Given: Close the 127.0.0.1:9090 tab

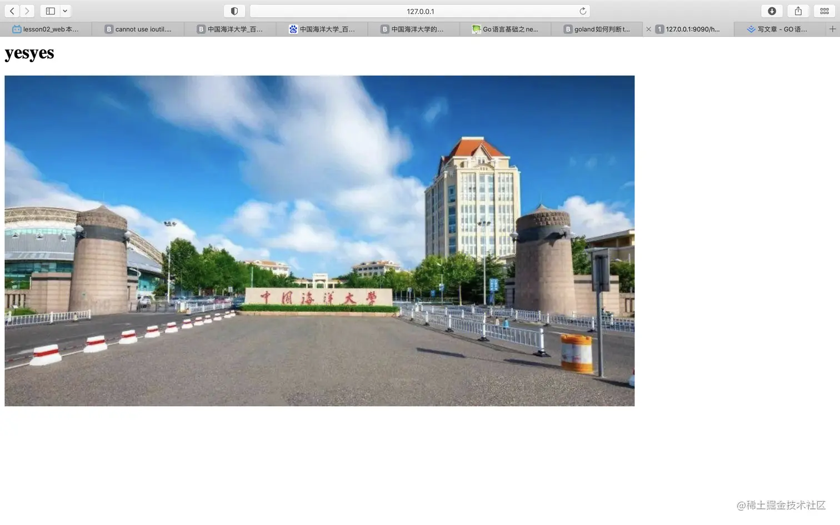Looking at the screenshot, I should click(648, 29).
